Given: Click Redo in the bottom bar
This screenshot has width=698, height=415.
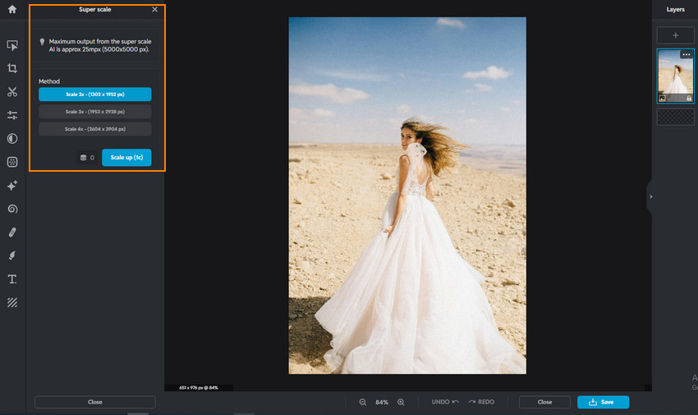Looking at the screenshot, I should (x=481, y=402).
